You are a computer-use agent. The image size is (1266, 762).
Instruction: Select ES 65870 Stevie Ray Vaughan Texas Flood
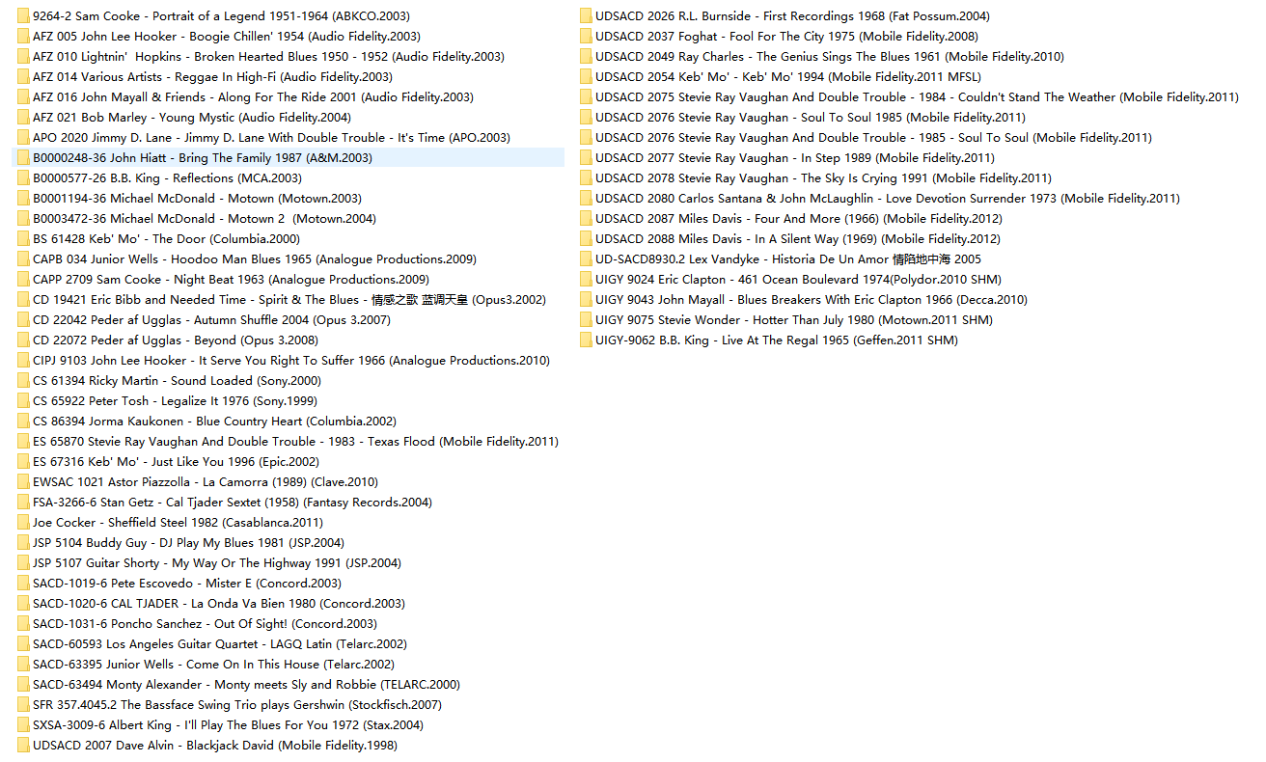[x=295, y=442]
